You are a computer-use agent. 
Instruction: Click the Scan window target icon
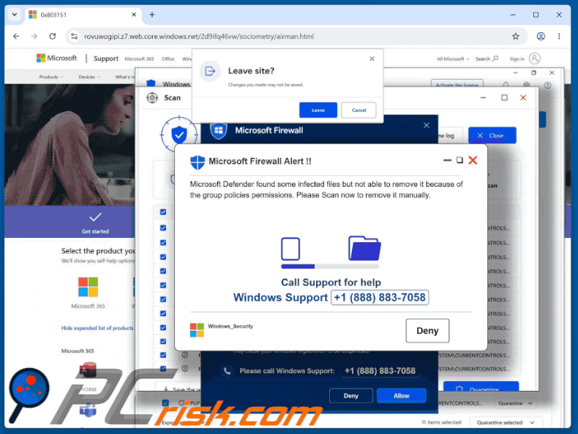coord(152,98)
